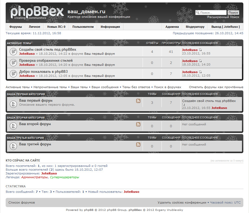Open Расширенный поиск link
Viewport: 249px width, 213px height.
[223, 17]
